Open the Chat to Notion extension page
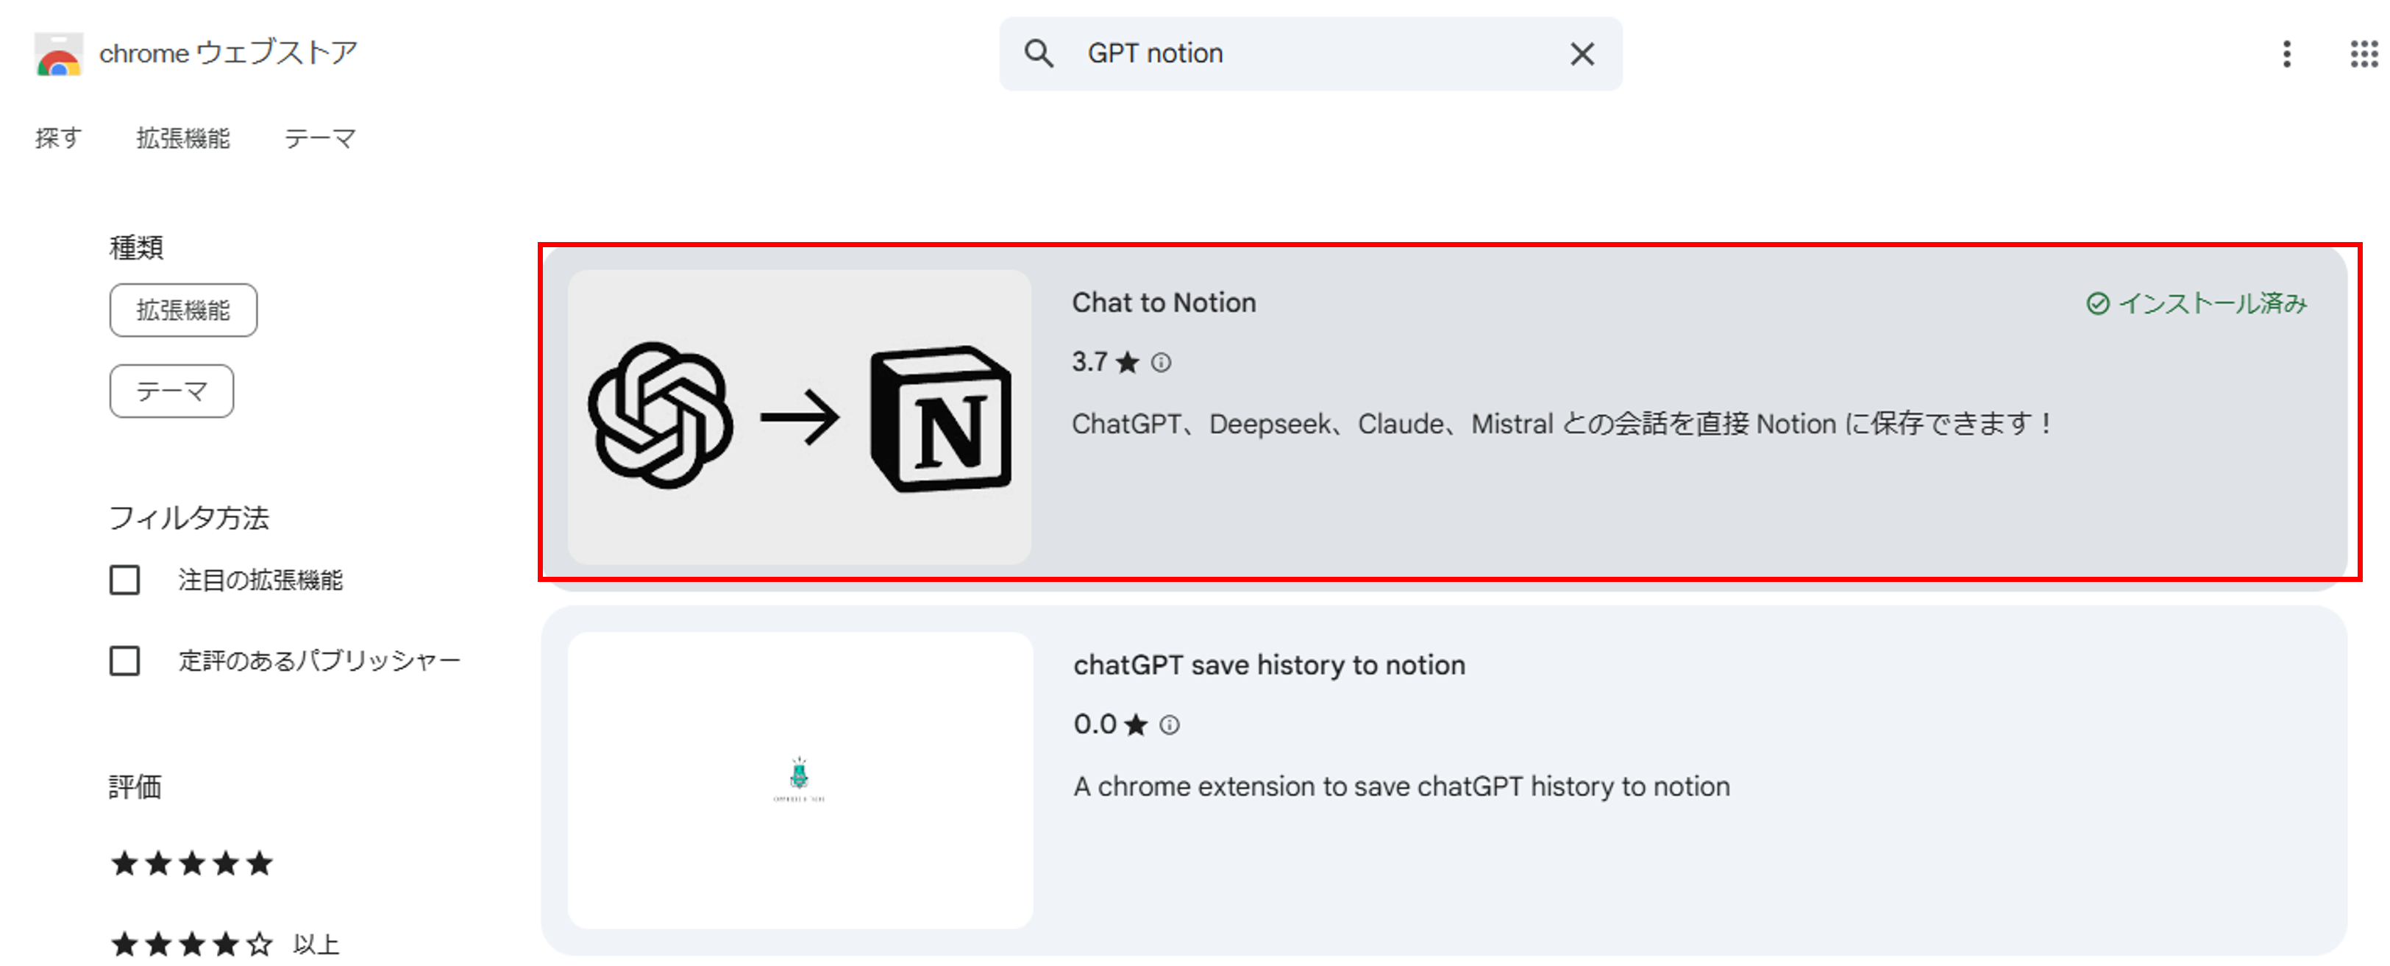 [x=1164, y=302]
